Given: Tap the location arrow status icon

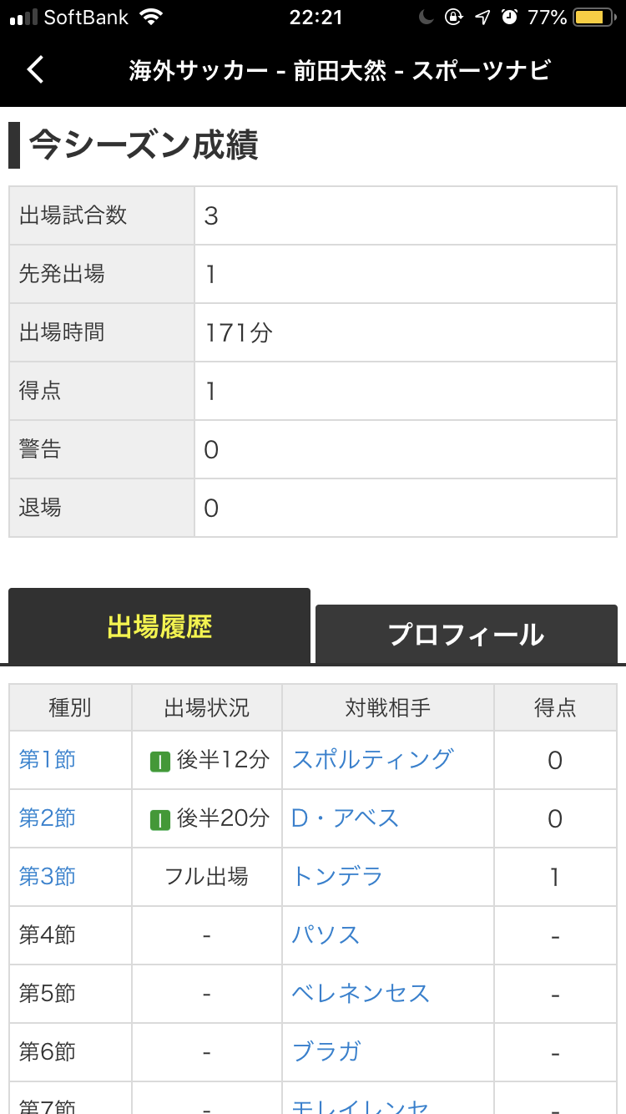Looking at the screenshot, I should click(x=482, y=17).
